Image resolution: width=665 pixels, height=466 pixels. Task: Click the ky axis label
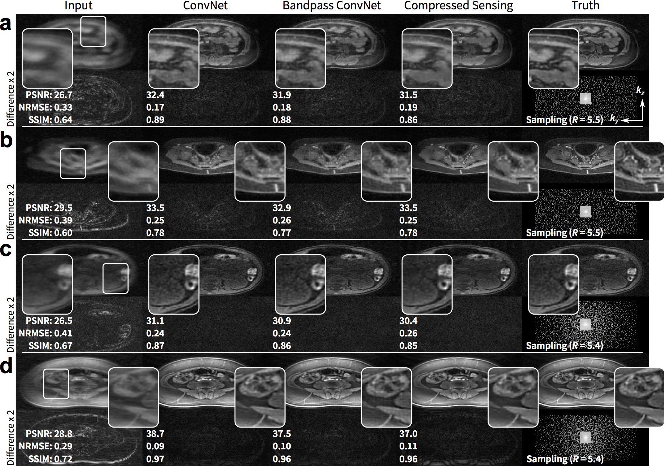coord(614,119)
